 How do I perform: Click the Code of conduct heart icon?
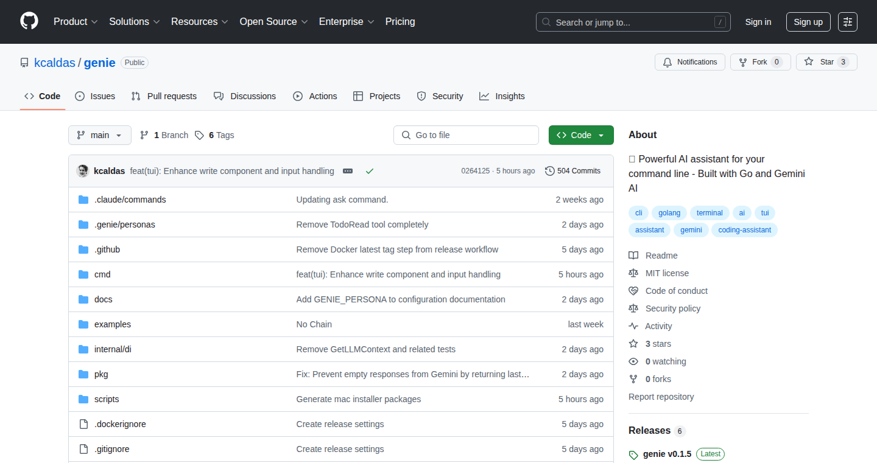[x=633, y=291]
